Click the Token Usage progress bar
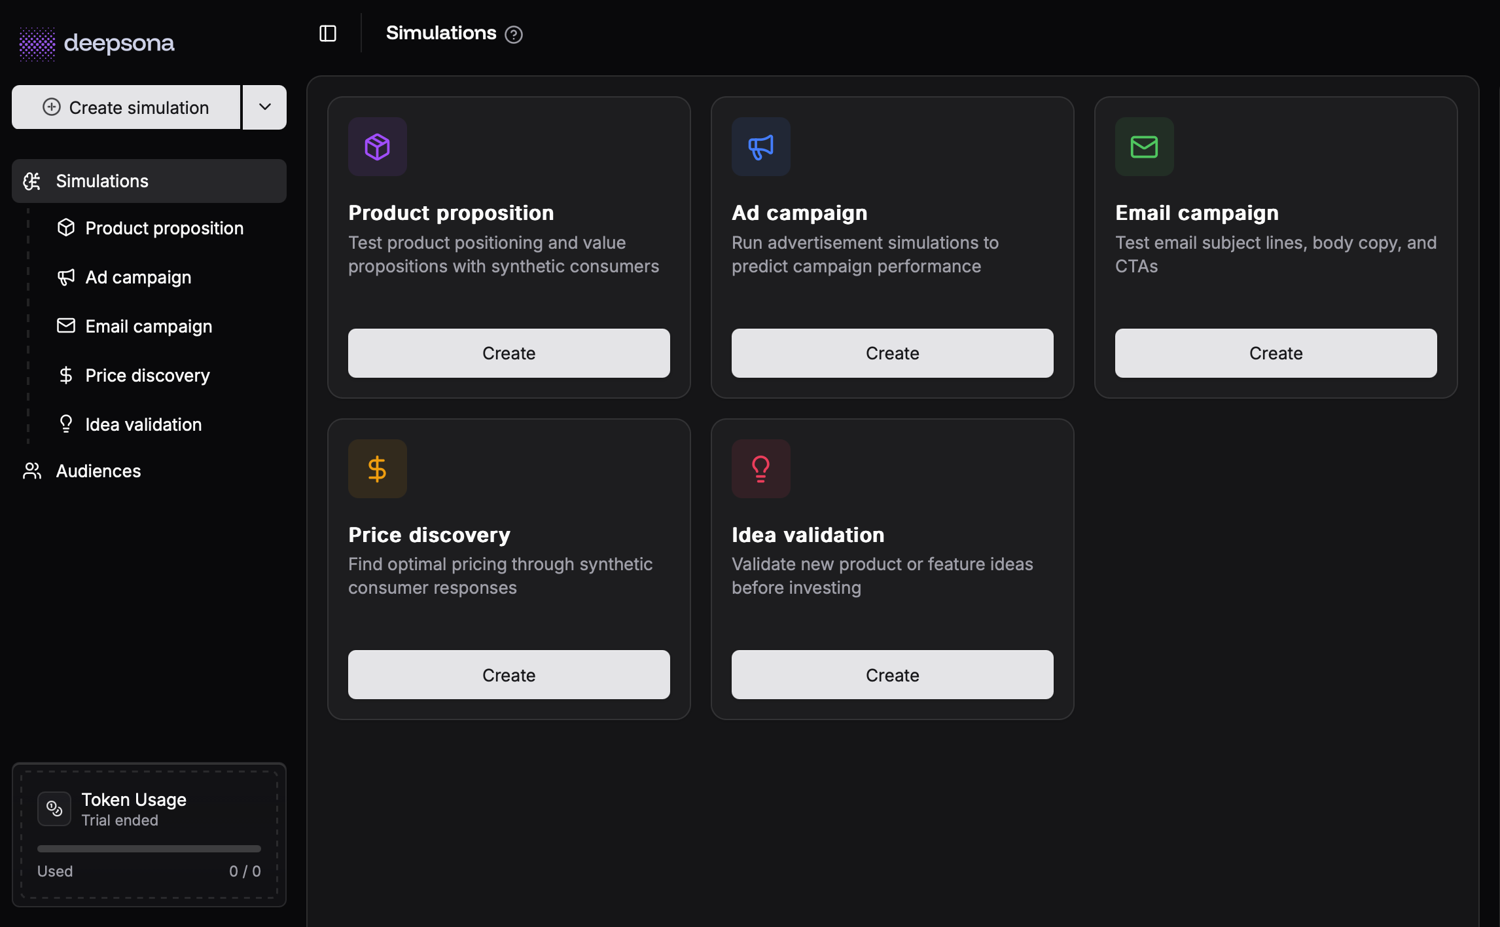The width and height of the screenshot is (1500, 927). pyautogui.click(x=149, y=848)
